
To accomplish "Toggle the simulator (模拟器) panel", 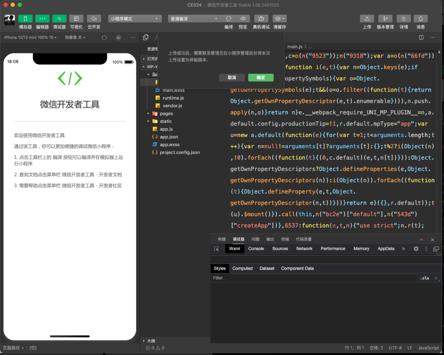I will tap(25, 19).
